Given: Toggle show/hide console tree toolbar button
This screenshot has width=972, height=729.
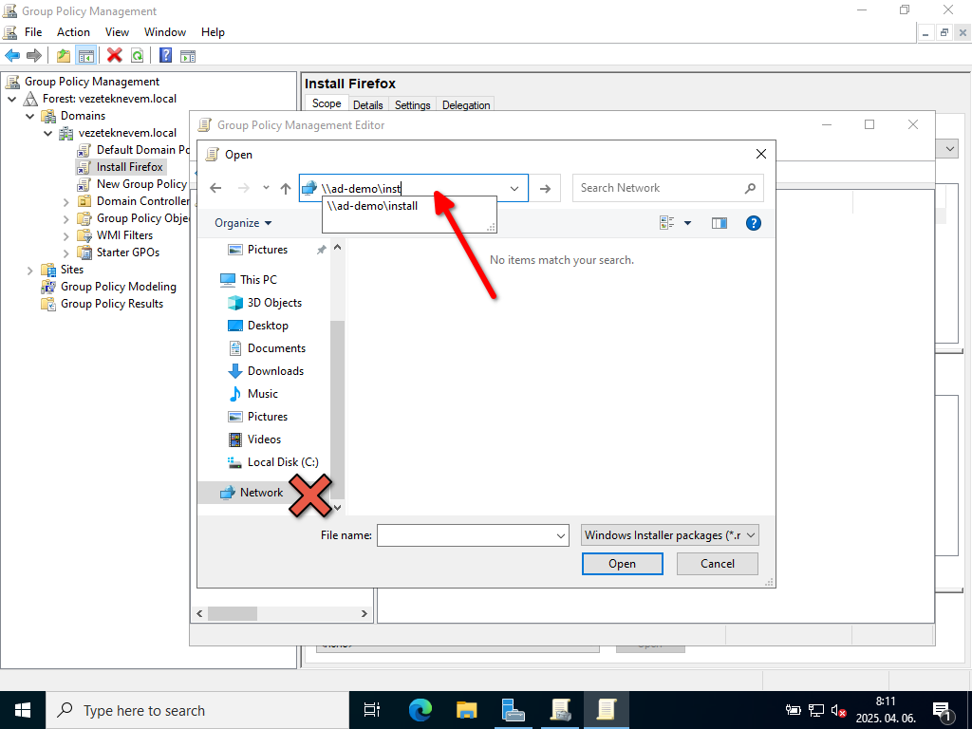Looking at the screenshot, I should [x=86, y=56].
